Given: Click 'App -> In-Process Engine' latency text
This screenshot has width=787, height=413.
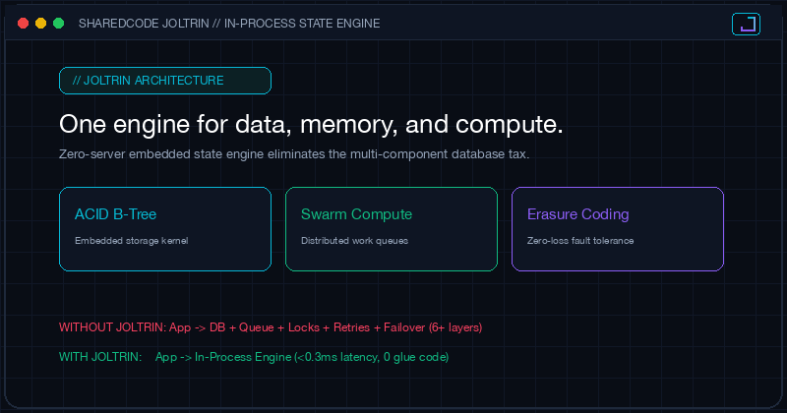Looking at the screenshot, I should pos(302,357).
